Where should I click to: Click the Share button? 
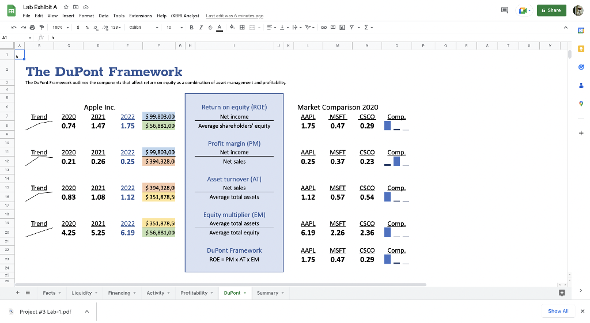551,10
